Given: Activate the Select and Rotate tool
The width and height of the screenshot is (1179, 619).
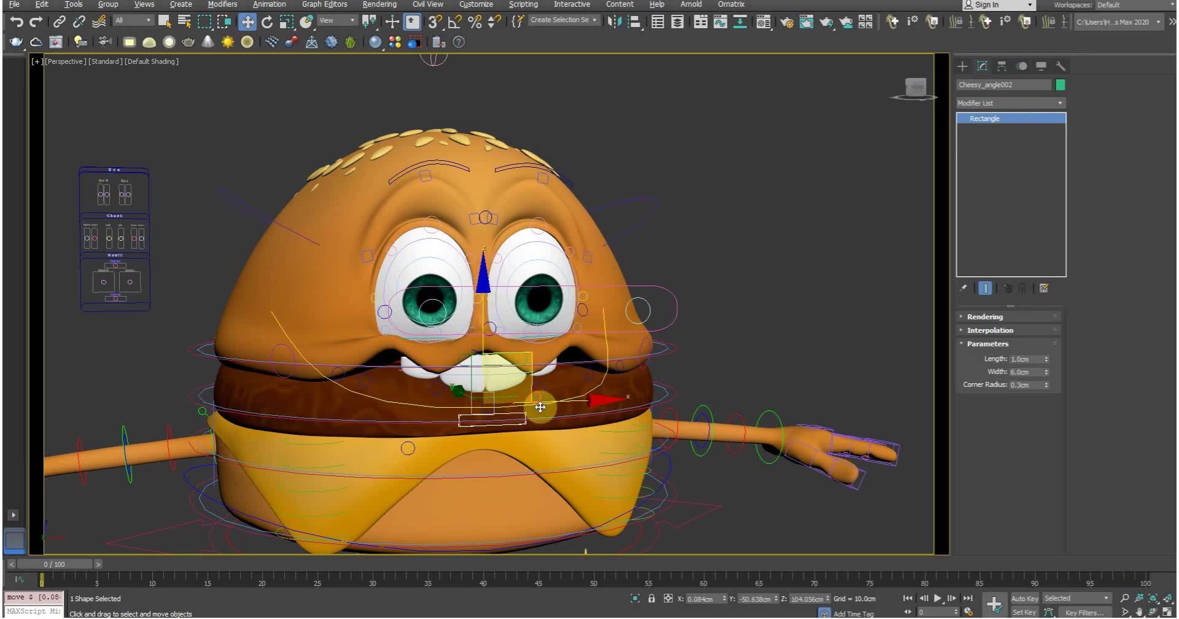Looking at the screenshot, I should [x=267, y=21].
